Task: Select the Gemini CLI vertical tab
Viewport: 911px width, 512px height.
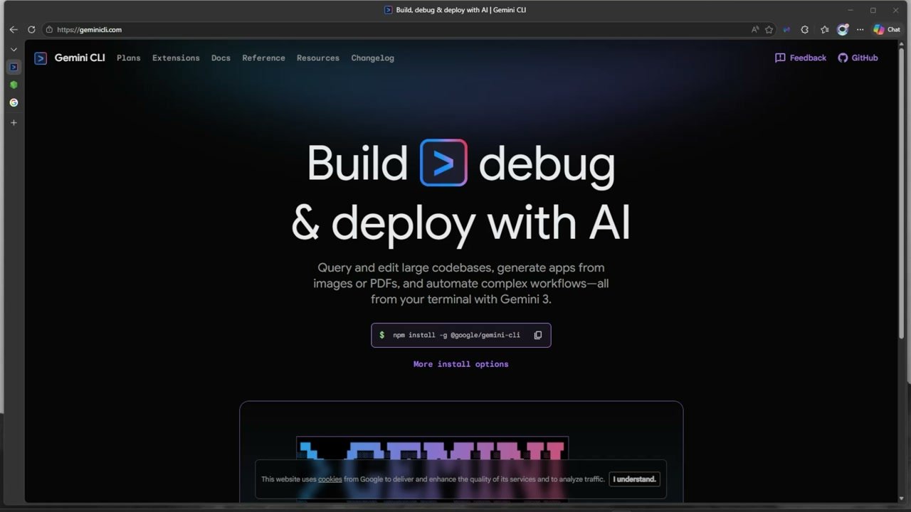Action: pyautogui.click(x=14, y=67)
